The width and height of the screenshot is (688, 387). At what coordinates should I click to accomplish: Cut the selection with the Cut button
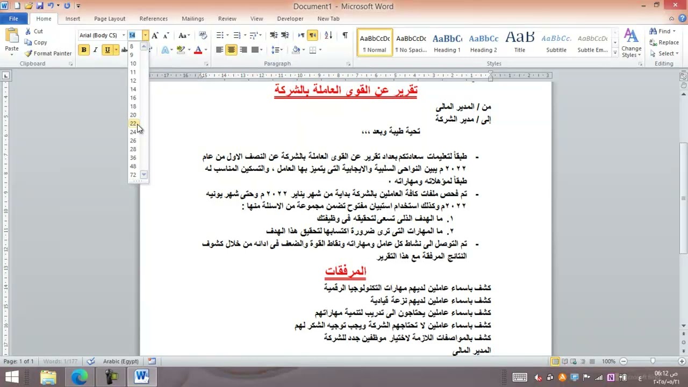34,31
